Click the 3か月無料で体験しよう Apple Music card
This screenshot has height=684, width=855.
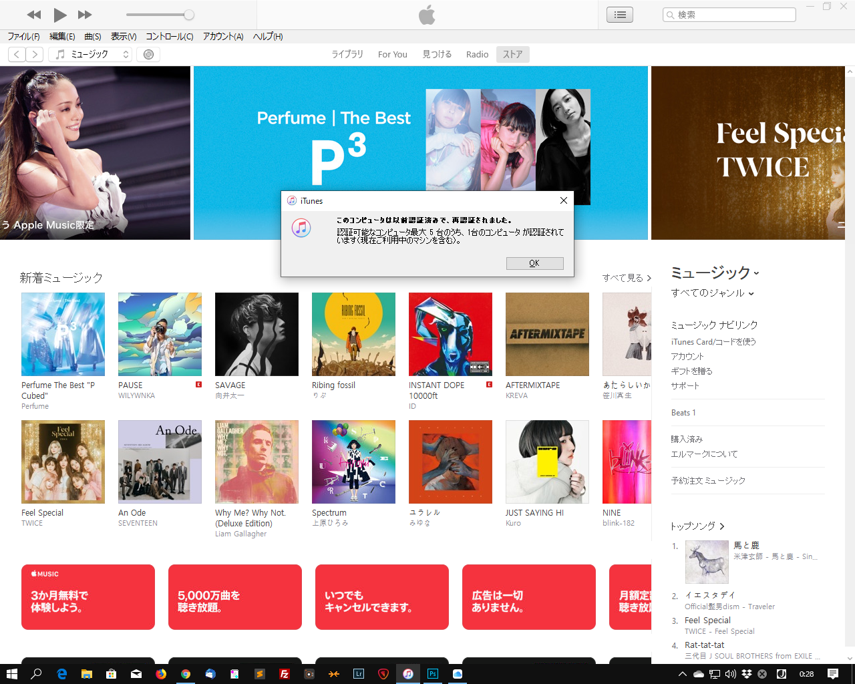[88, 597]
